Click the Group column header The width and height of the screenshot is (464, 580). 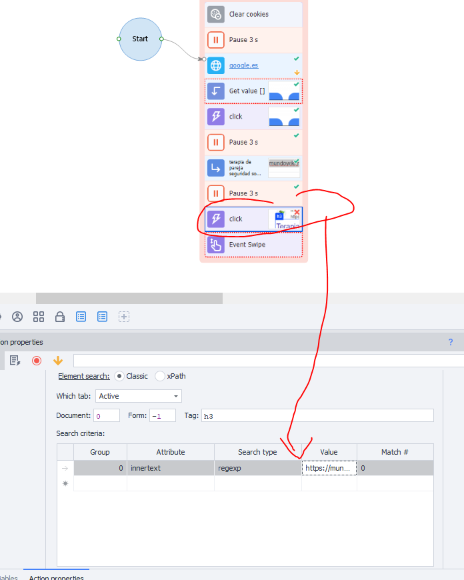pyautogui.click(x=100, y=452)
